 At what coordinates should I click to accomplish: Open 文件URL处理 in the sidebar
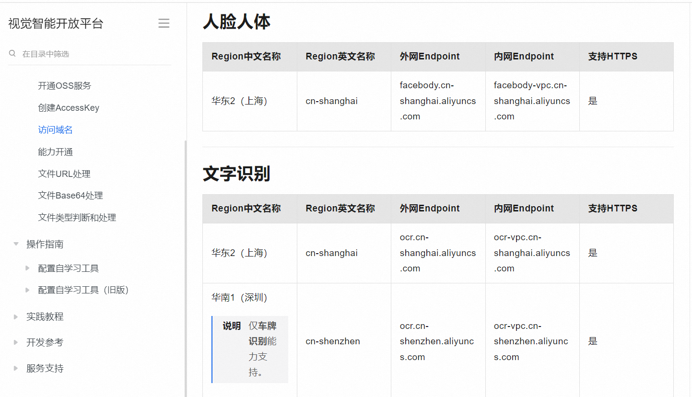[64, 174]
